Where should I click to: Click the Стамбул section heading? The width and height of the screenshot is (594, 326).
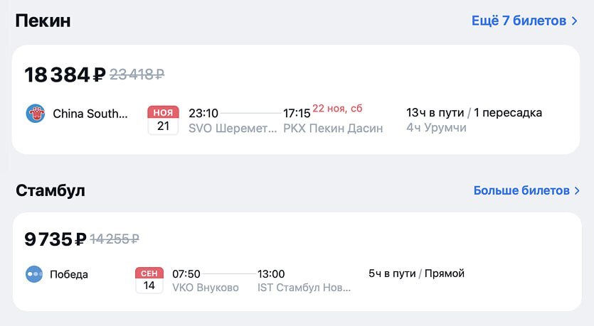pos(50,190)
